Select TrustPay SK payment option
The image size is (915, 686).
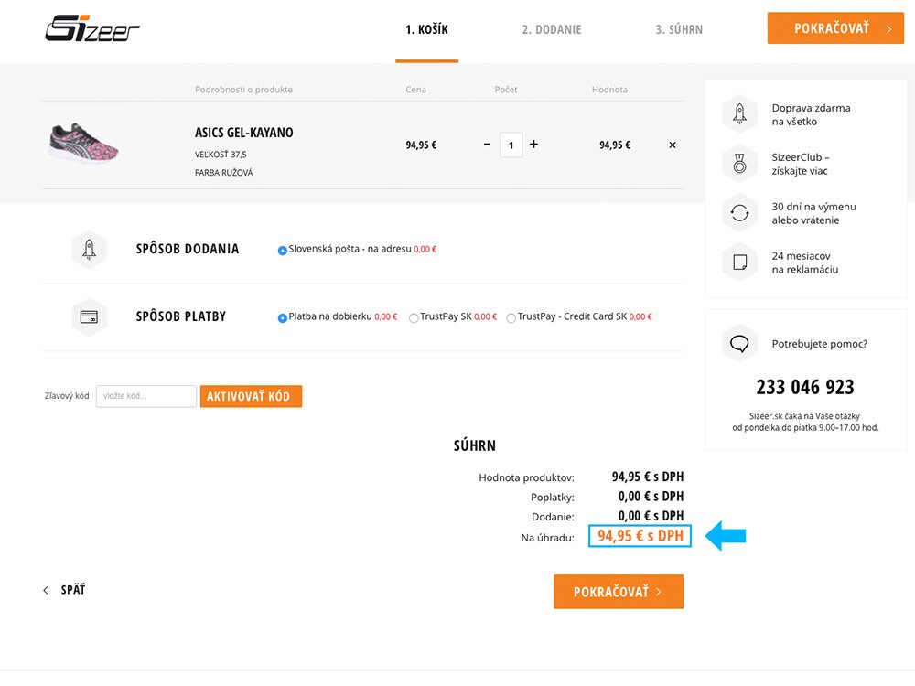[414, 318]
